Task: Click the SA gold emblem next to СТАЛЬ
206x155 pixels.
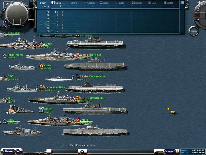Action: [x=41, y=65]
